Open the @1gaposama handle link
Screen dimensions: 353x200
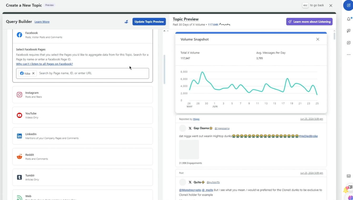pos(222,128)
